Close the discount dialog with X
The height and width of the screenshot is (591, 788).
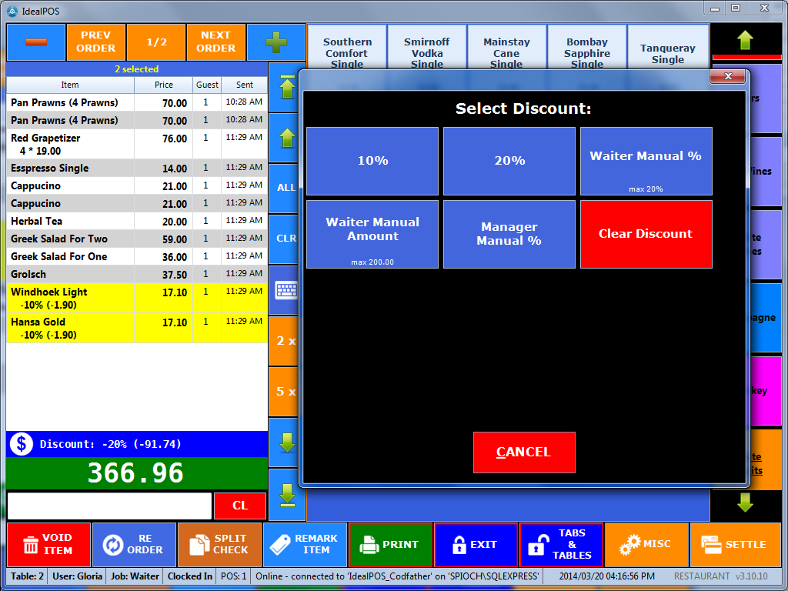[727, 76]
